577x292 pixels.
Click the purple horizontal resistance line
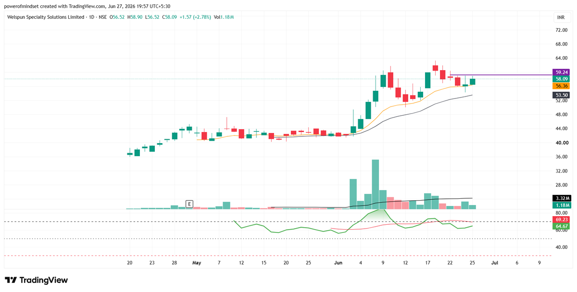[500, 75]
